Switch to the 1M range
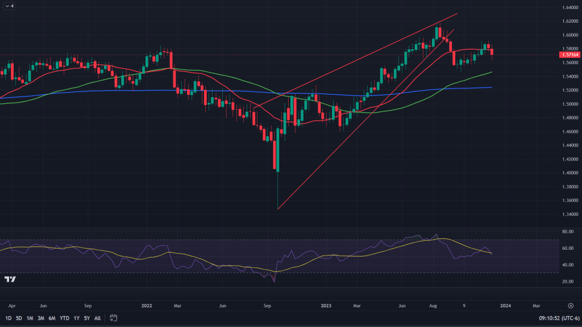The image size is (582, 327). [x=30, y=318]
